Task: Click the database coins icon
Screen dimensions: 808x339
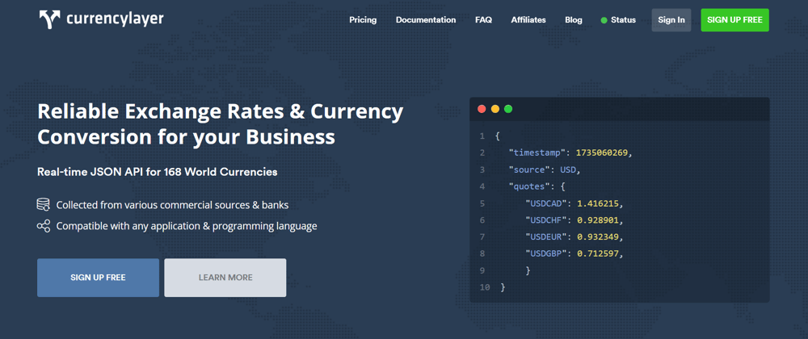Action: (x=44, y=204)
